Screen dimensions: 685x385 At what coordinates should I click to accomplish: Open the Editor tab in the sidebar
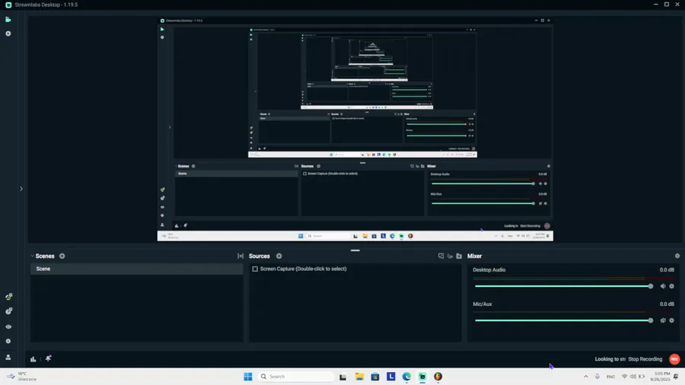tap(8, 19)
